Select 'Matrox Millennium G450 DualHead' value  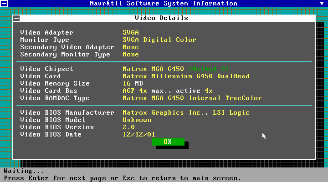pos(186,76)
